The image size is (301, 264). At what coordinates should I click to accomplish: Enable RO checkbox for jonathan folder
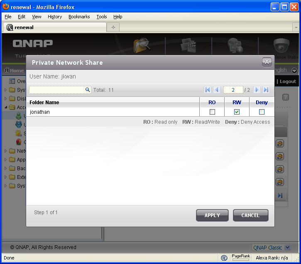tap(212, 112)
